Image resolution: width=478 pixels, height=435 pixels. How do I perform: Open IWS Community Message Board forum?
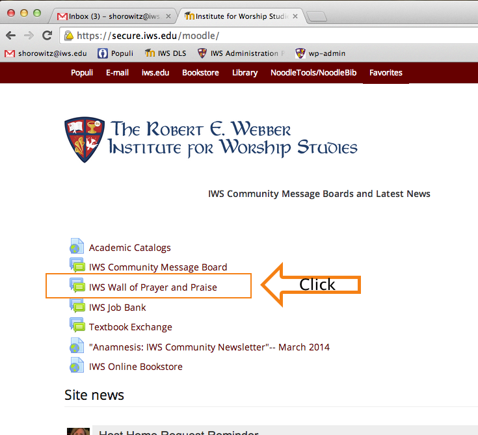click(158, 267)
